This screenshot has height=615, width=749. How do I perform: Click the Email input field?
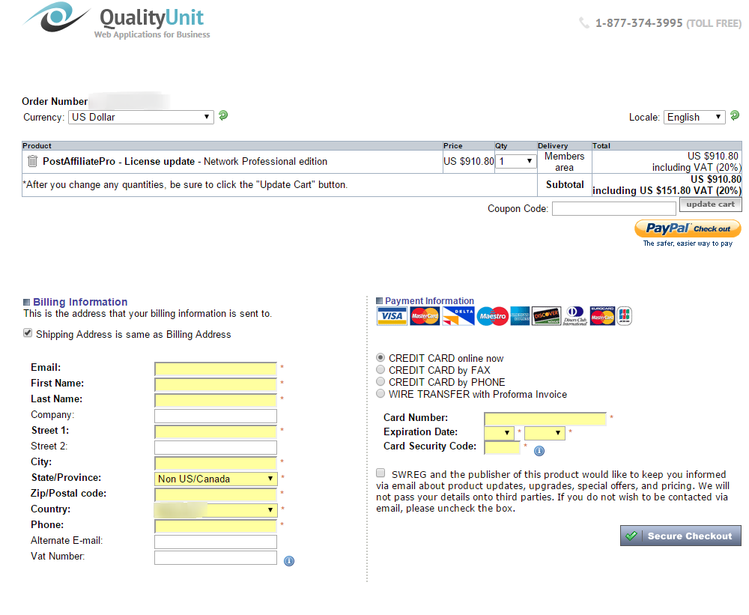(216, 369)
